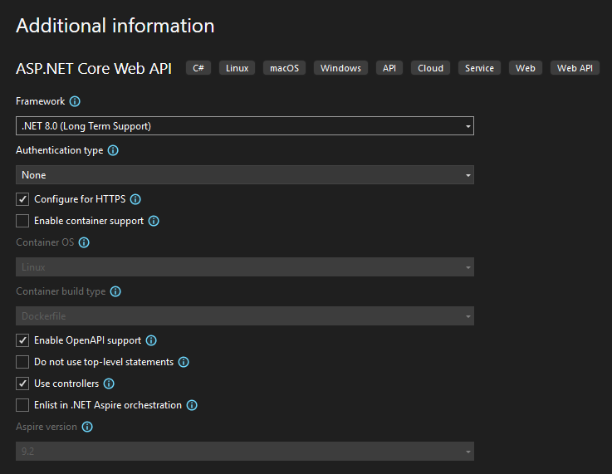The width and height of the screenshot is (612, 474).
Task: Open the Framework dropdown
Action: click(x=244, y=126)
